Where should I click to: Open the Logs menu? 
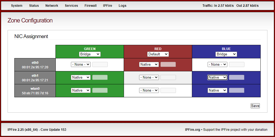(122, 6)
